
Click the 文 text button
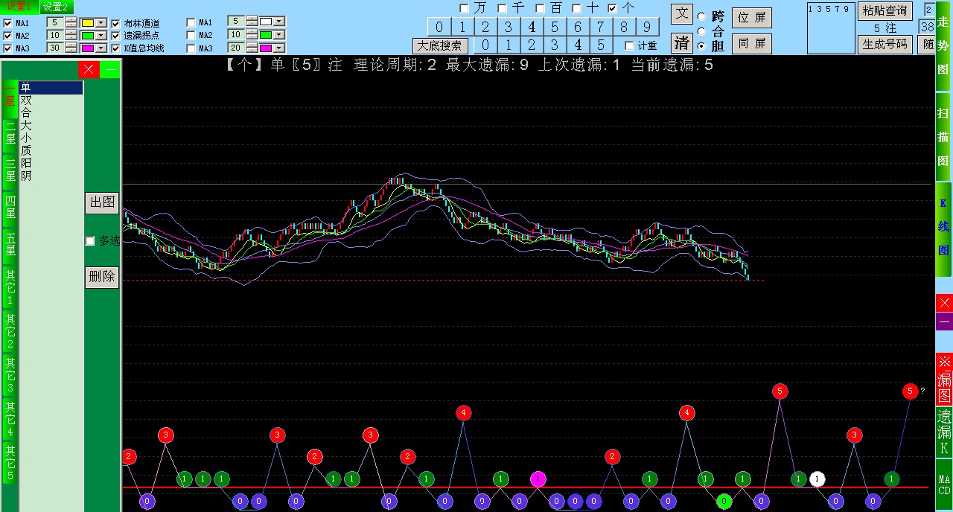click(x=681, y=14)
